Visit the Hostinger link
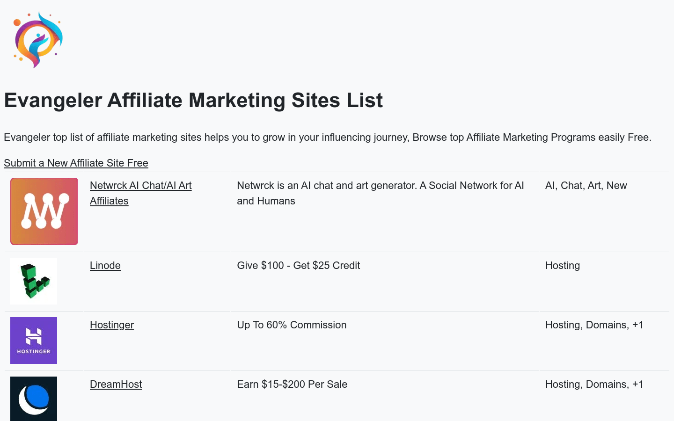 [x=112, y=325]
